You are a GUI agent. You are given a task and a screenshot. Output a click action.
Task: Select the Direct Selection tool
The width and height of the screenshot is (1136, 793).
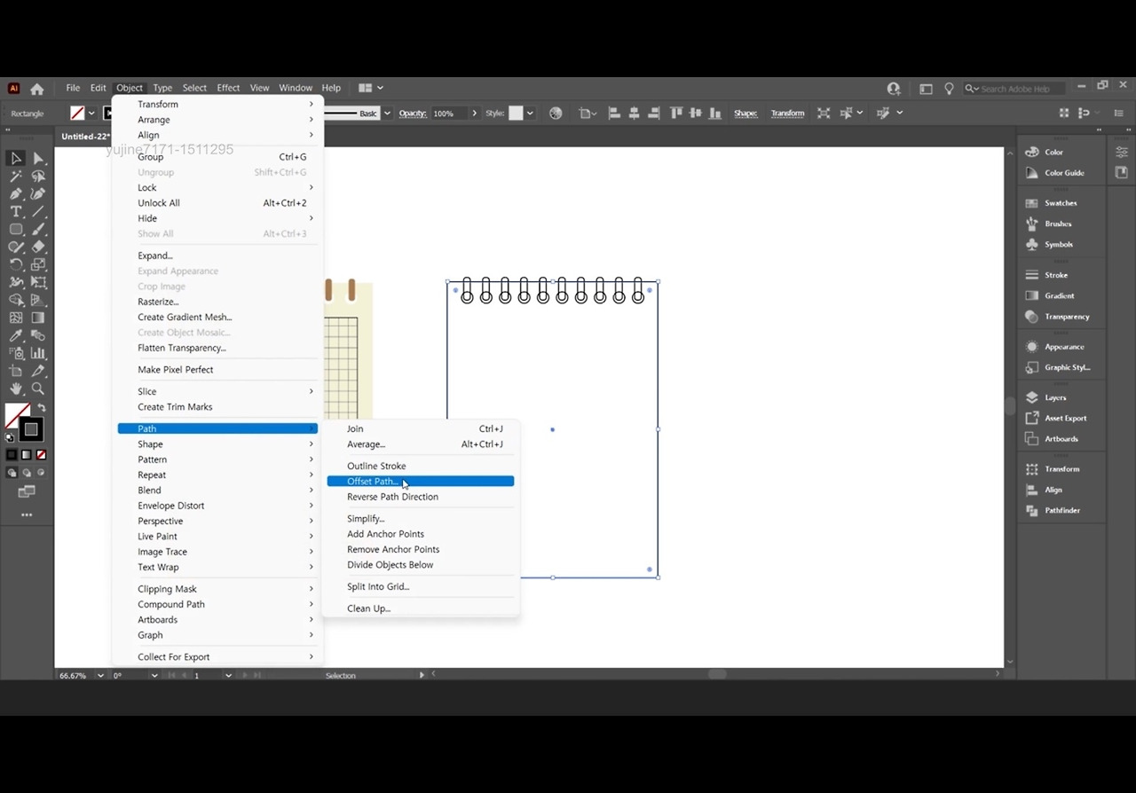[38, 158]
